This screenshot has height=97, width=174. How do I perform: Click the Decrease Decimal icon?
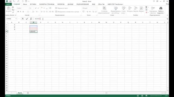pos(96,12)
